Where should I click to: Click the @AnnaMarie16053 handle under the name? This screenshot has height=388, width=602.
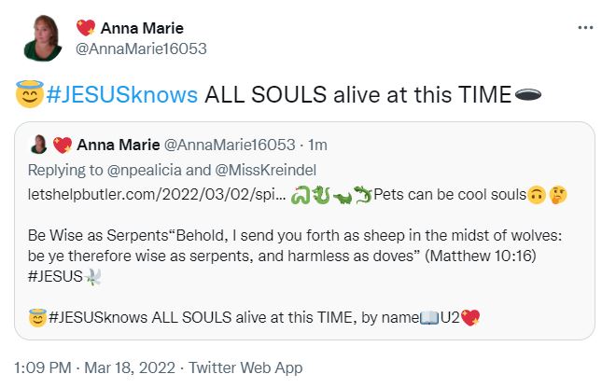147,48
